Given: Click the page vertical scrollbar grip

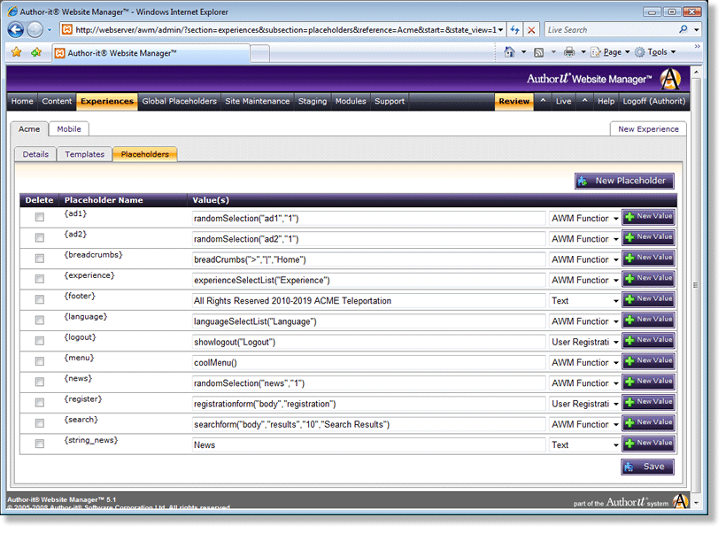Looking at the screenshot, I should point(695,285).
